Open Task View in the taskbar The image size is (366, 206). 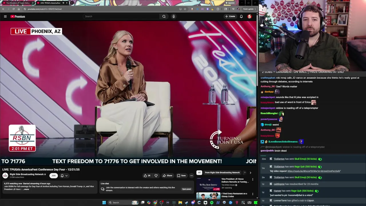tap(143, 203)
